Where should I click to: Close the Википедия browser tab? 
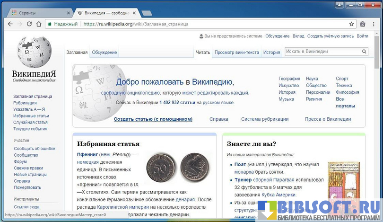134,13
